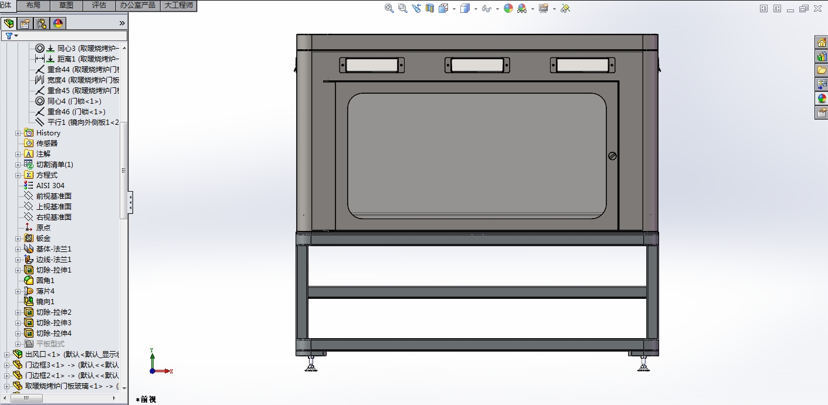Expand the 注解 node

click(18, 154)
